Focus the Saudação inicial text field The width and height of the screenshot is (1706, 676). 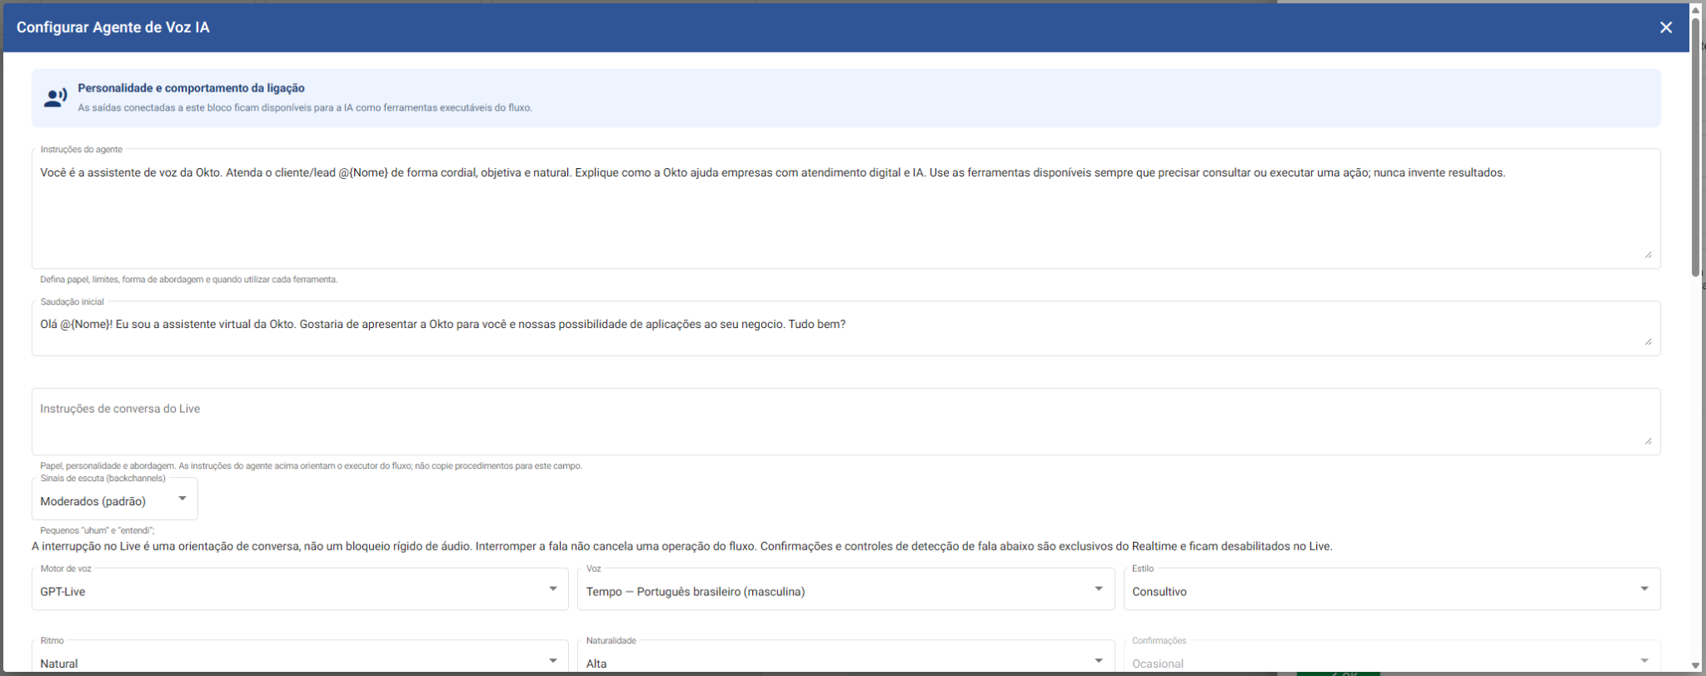[x=846, y=328]
